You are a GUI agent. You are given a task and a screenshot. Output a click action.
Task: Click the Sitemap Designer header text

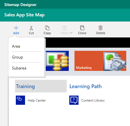20,5
